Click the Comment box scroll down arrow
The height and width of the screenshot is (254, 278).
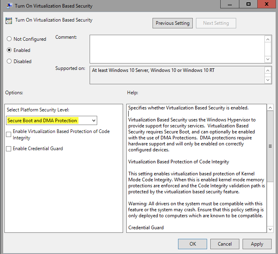pos(268,59)
